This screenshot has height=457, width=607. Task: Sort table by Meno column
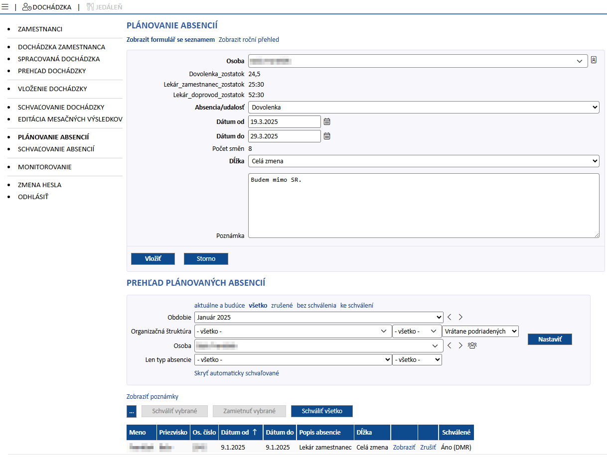(142, 433)
